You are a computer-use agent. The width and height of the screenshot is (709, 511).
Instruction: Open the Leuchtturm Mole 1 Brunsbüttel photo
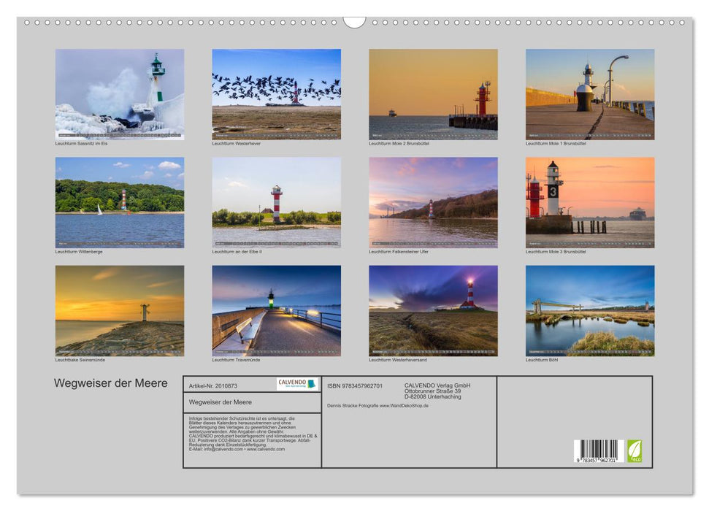pos(591,95)
